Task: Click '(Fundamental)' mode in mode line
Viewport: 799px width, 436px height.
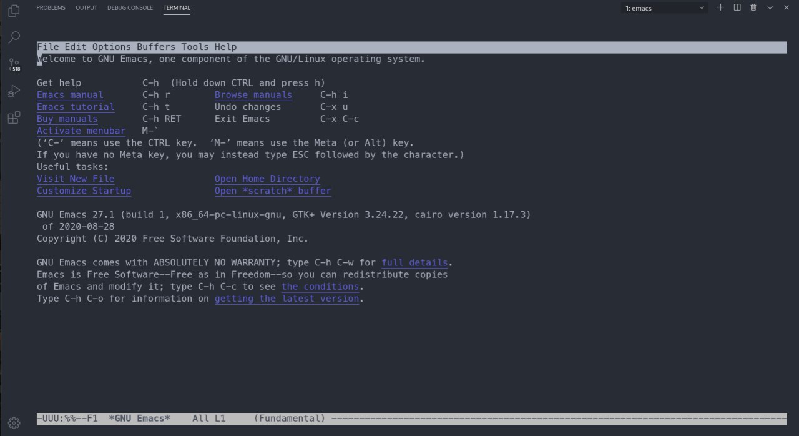Action: click(x=290, y=419)
